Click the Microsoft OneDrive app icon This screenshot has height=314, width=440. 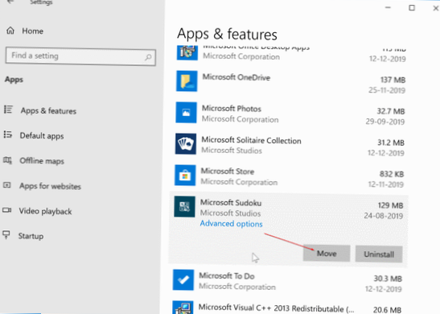tap(187, 81)
